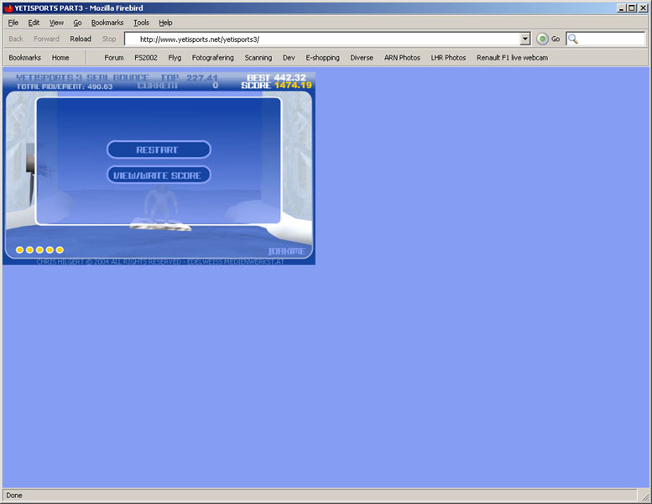Open the Fotografering bookmark

click(x=212, y=57)
